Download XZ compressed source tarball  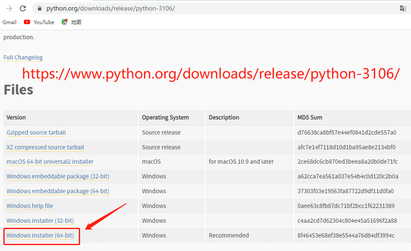(x=46, y=147)
